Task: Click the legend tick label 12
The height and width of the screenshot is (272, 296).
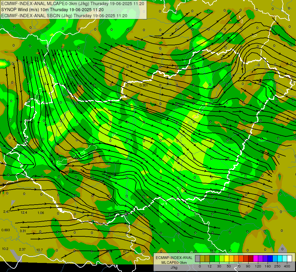Action: (210, 266)
